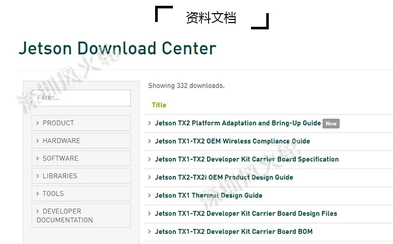Open Jetson TX1-TX2 OEM Wireless Compliance Guide

click(232, 141)
